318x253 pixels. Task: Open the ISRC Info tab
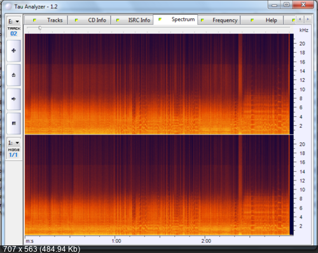click(x=132, y=20)
